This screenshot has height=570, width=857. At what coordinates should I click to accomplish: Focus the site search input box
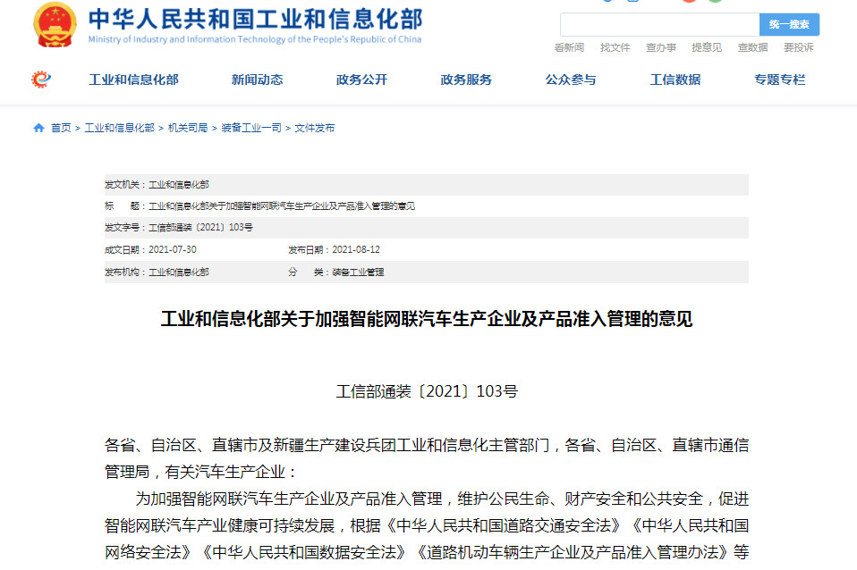click(x=659, y=24)
